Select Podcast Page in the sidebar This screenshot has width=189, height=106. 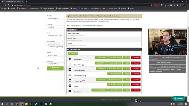coord(54,64)
